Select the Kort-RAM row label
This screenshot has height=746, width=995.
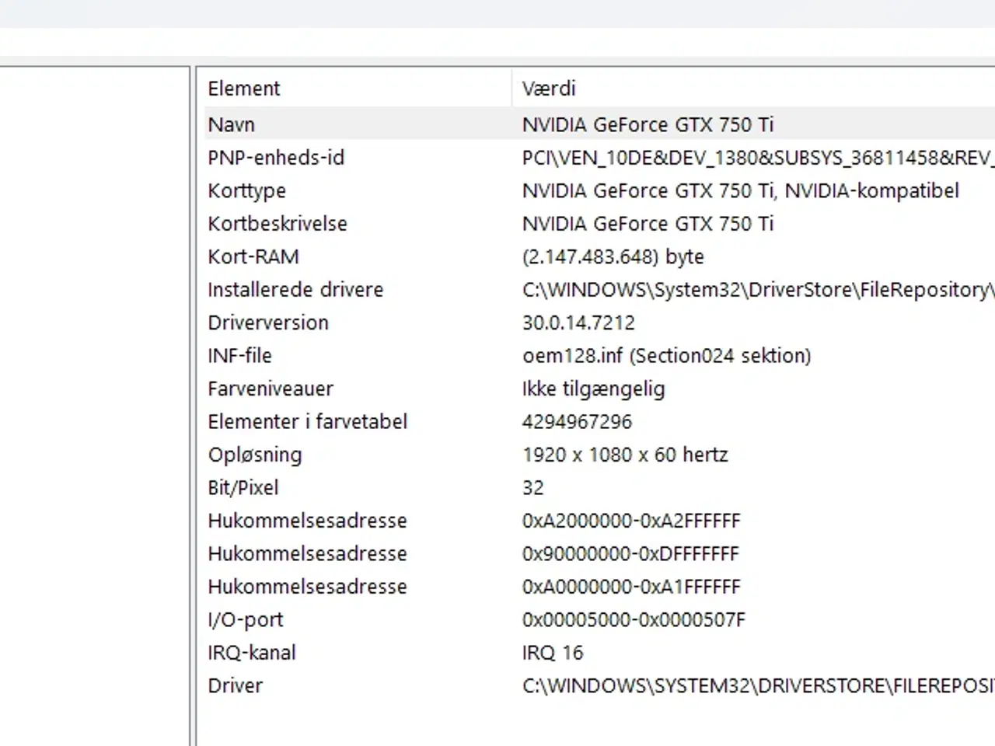coord(253,256)
